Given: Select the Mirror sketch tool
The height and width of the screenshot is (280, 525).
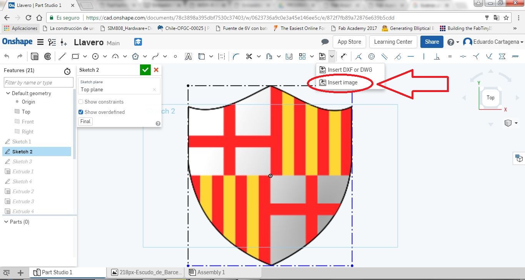Looking at the screenshot, I should 289,56.
